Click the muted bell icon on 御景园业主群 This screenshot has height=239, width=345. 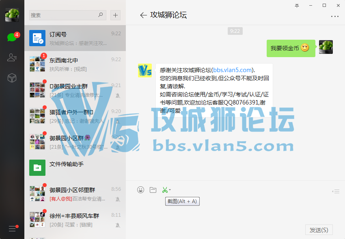pyautogui.click(x=118, y=95)
